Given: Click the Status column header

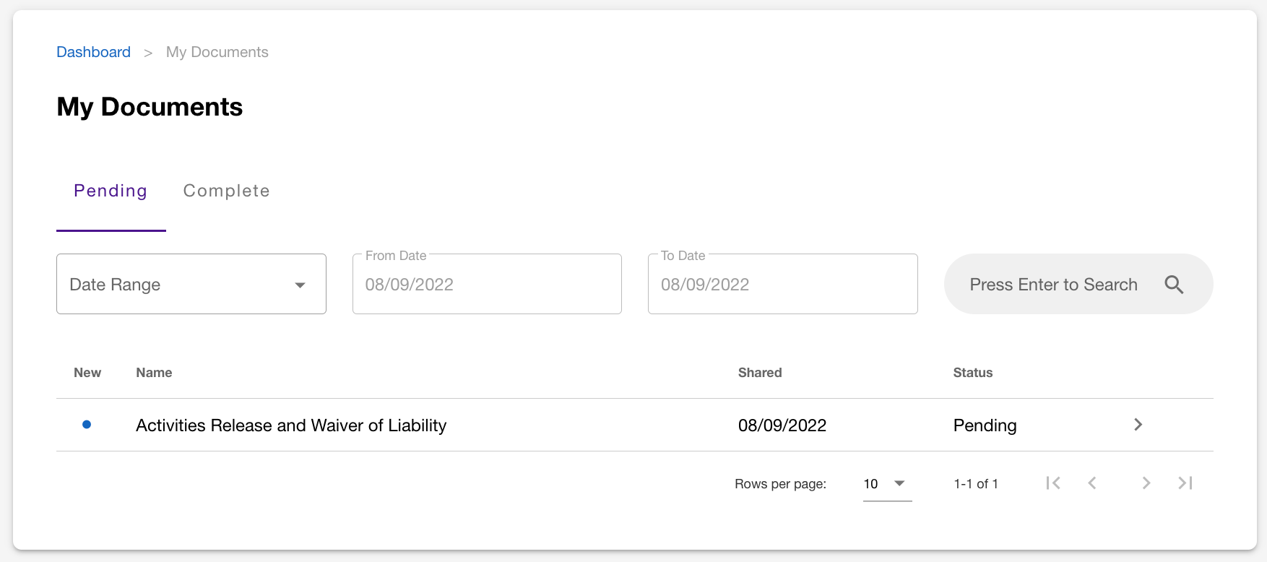Looking at the screenshot, I should [x=973, y=373].
